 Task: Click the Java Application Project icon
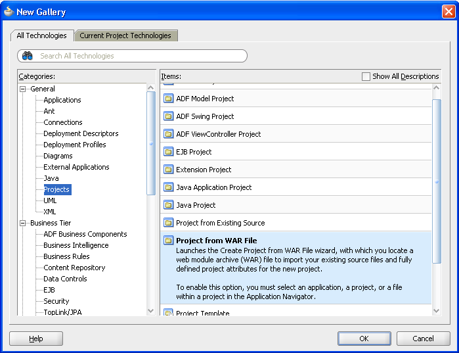pos(168,187)
